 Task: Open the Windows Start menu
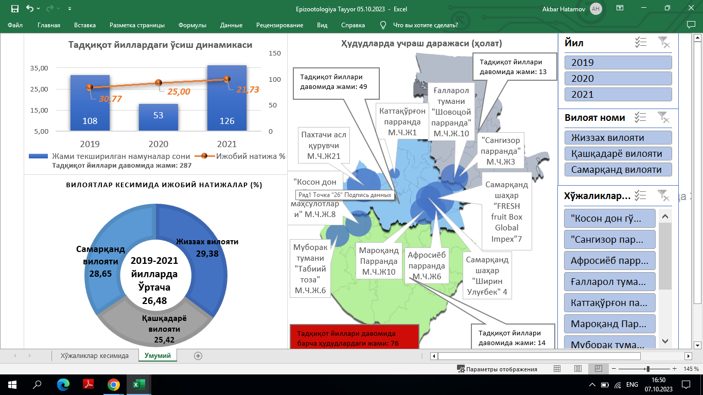pyautogui.click(x=12, y=384)
